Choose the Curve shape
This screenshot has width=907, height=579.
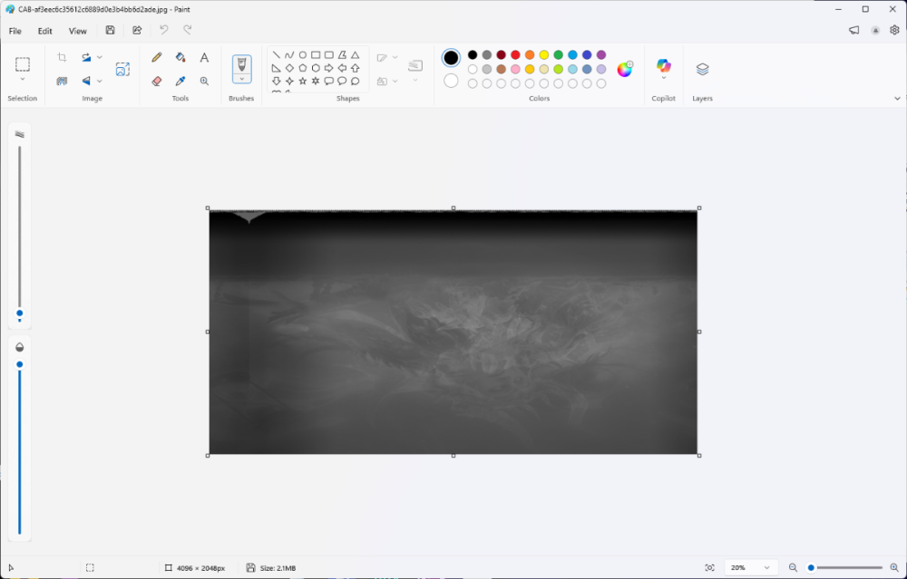289,55
